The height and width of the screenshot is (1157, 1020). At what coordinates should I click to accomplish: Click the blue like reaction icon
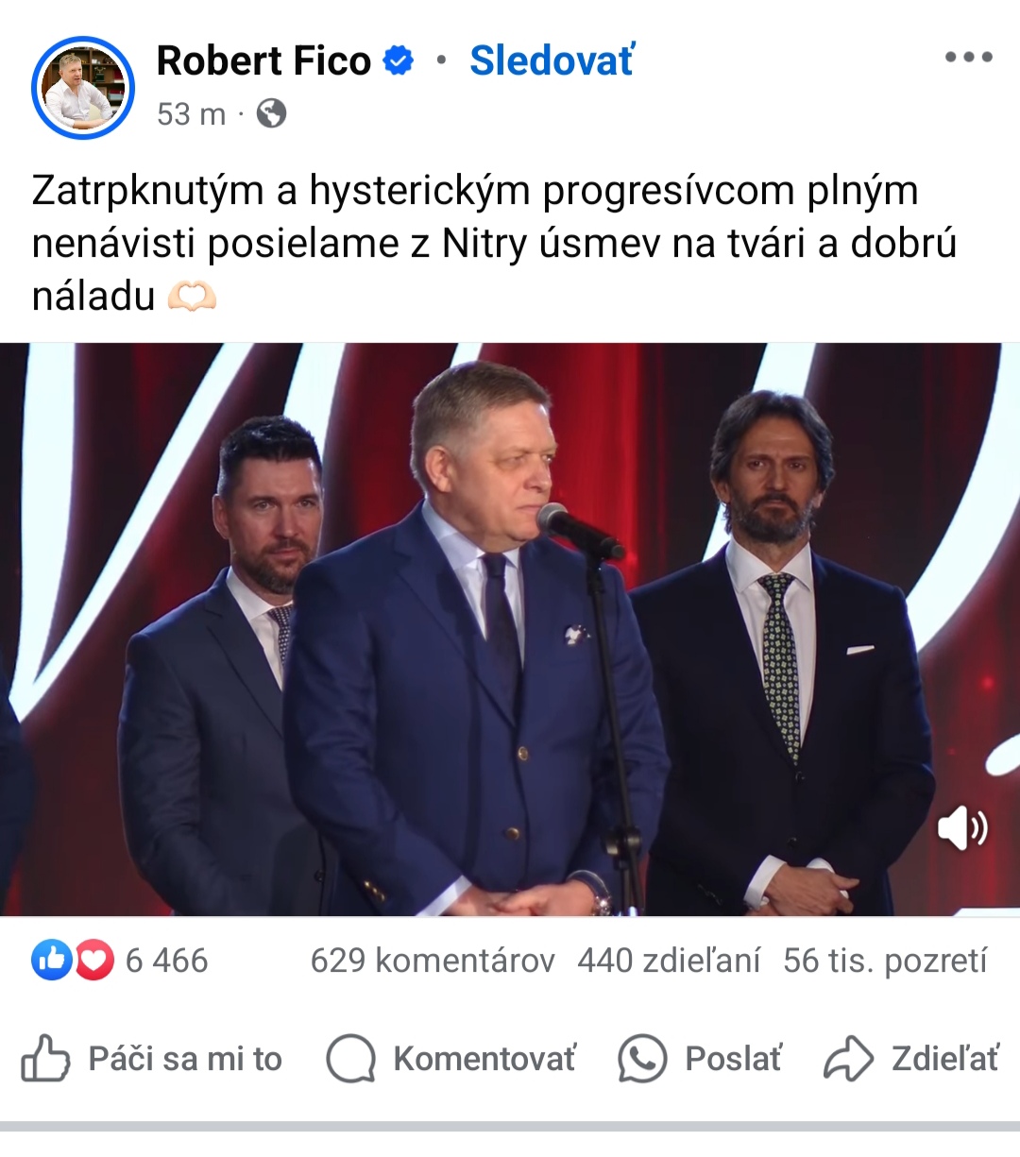(52, 961)
